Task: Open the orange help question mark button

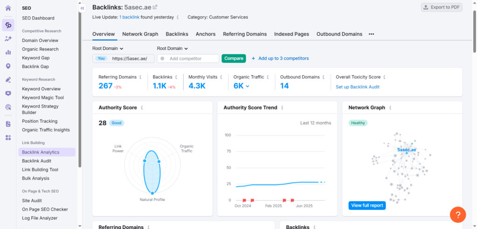Action: click(458, 215)
